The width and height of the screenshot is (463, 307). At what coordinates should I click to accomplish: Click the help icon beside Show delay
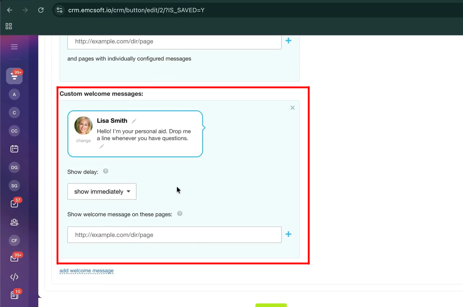(105, 171)
